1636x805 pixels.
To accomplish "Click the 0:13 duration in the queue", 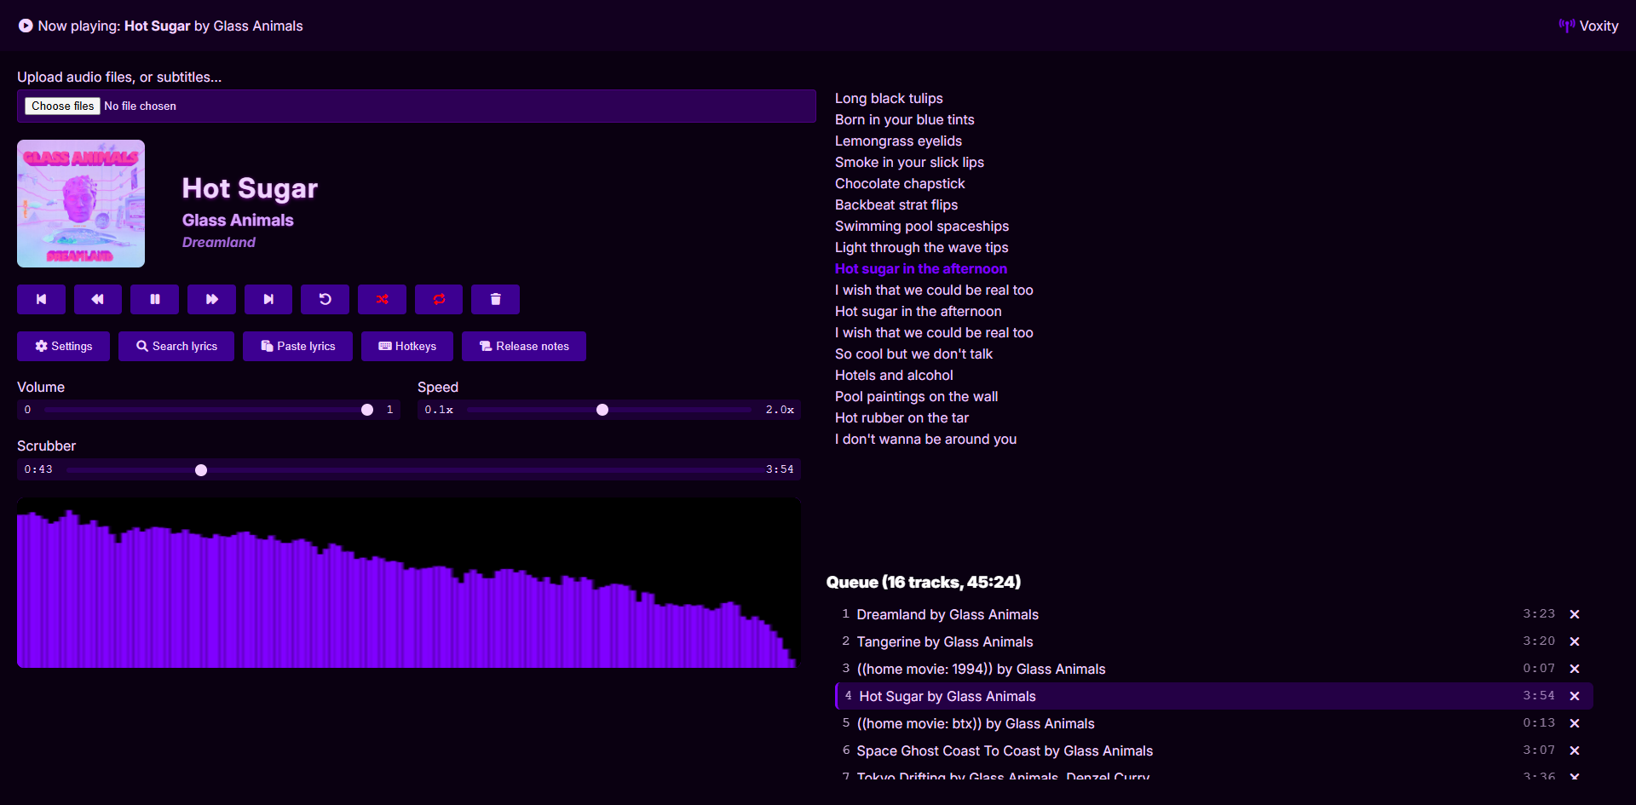I will (x=1539, y=723).
